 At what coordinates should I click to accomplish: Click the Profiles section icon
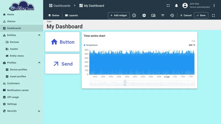tap(4, 63)
